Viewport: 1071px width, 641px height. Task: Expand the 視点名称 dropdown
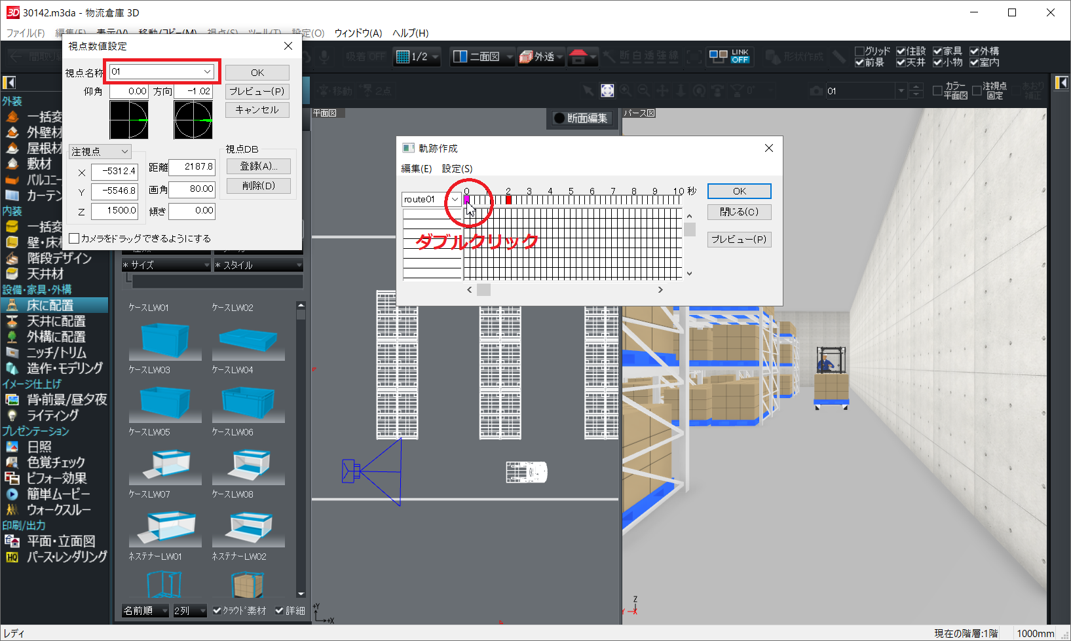[207, 71]
